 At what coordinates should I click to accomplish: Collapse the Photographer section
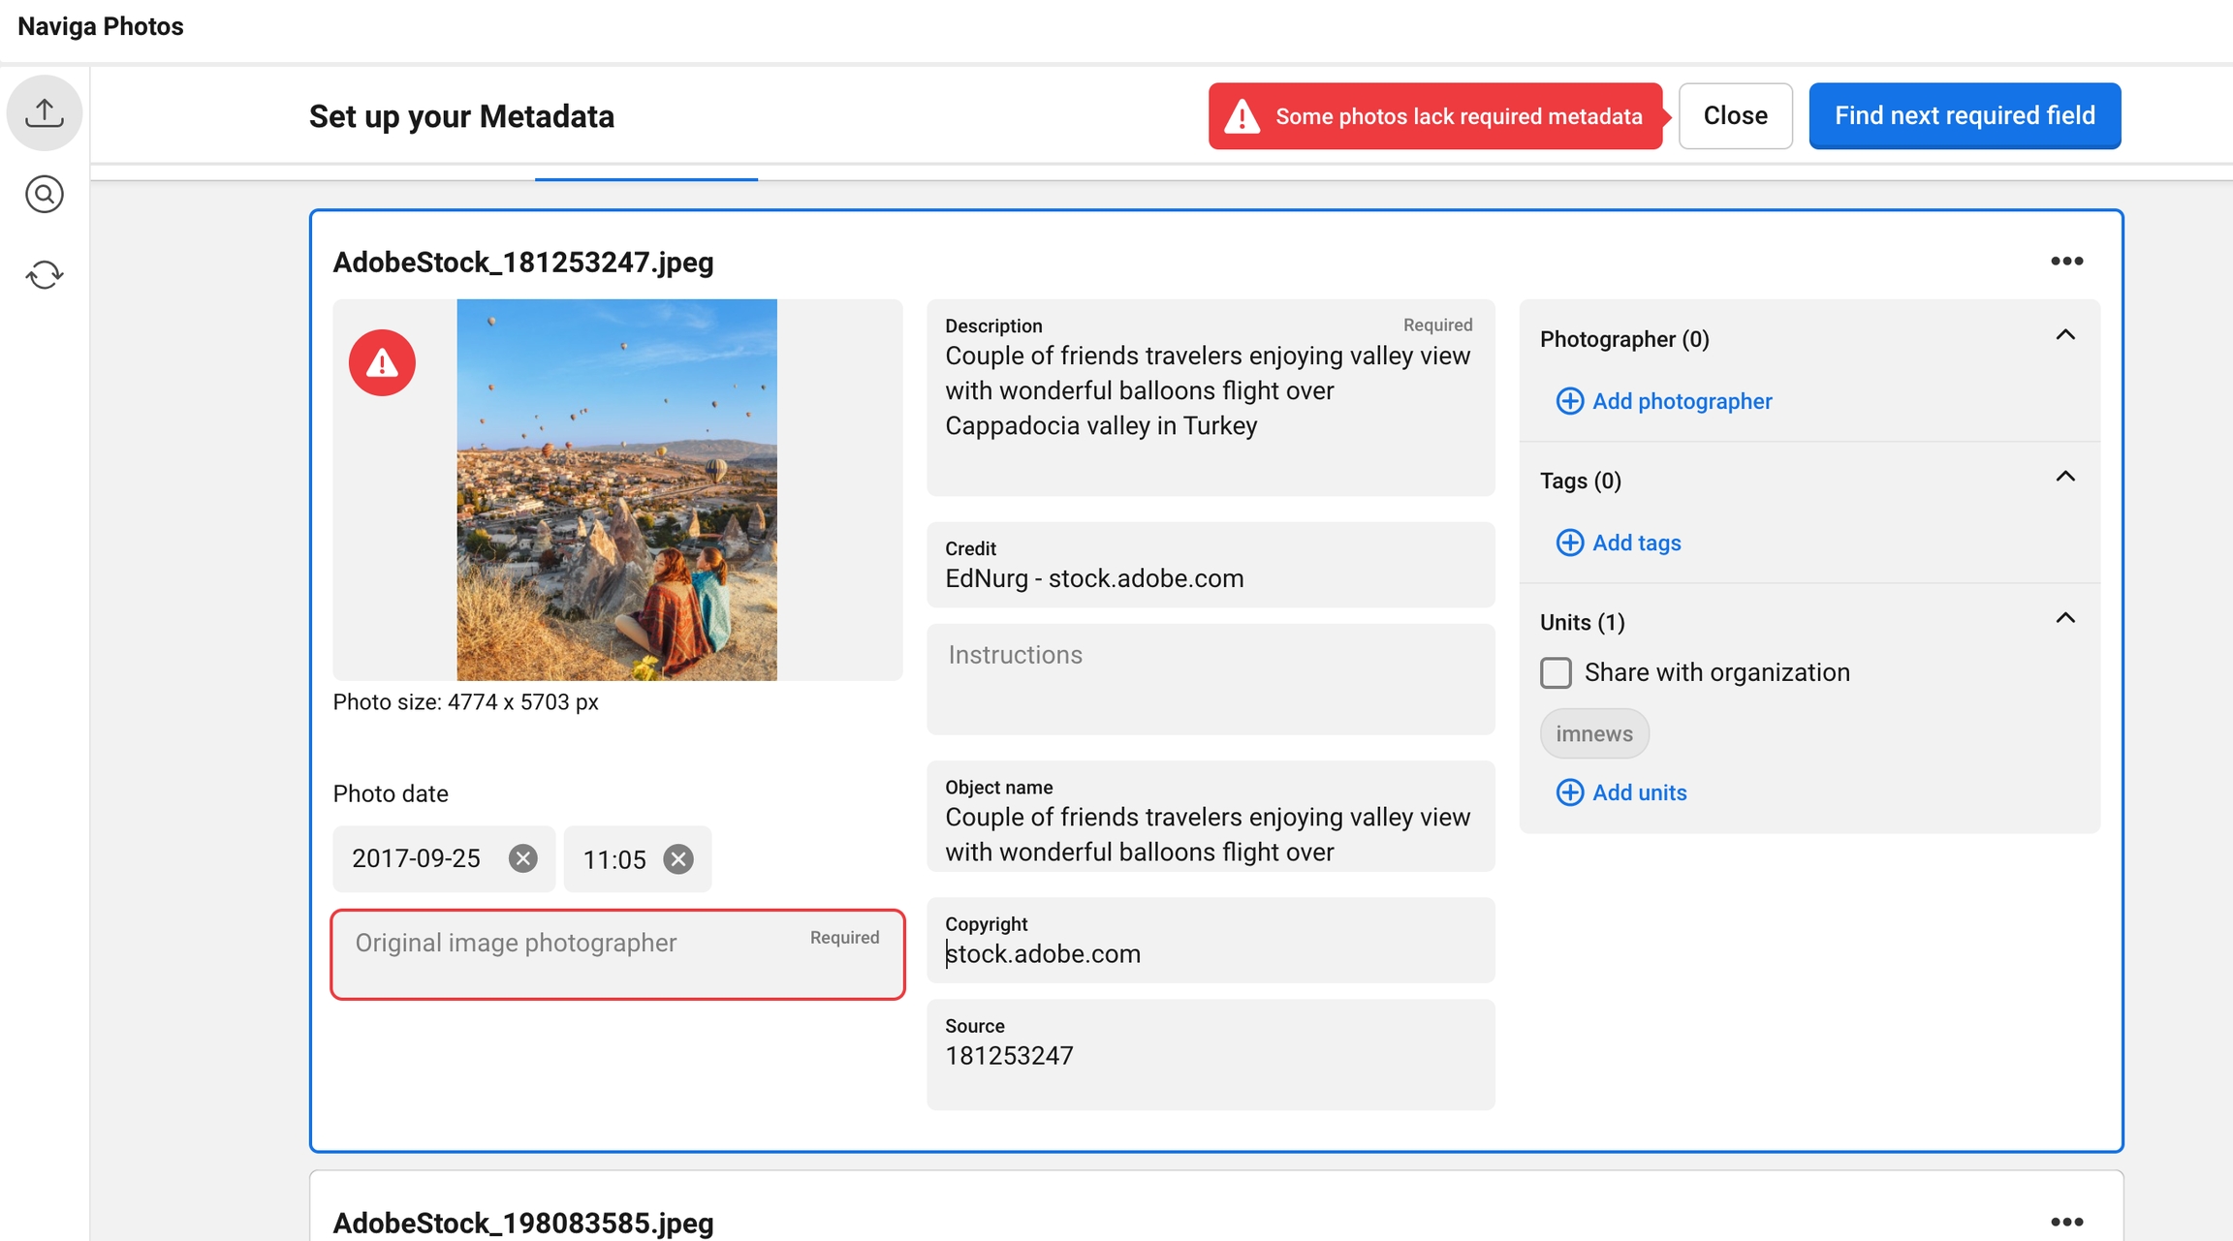pyautogui.click(x=2065, y=335)
